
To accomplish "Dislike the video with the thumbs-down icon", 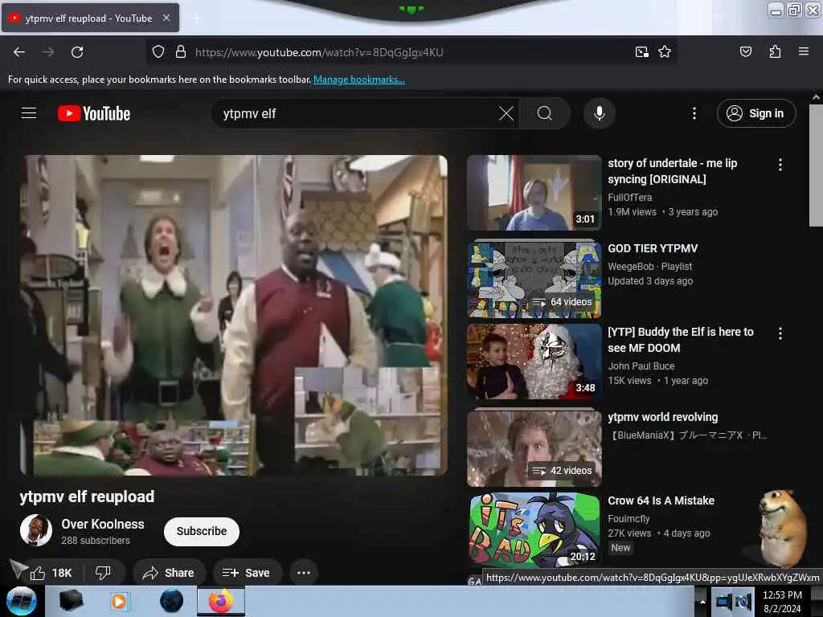I will [103, 573].
